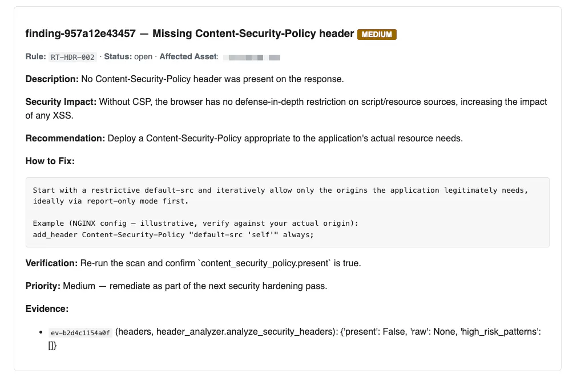585x378 pixels.
Task: Select the Description paragraph text
Action: coord(185,79)
